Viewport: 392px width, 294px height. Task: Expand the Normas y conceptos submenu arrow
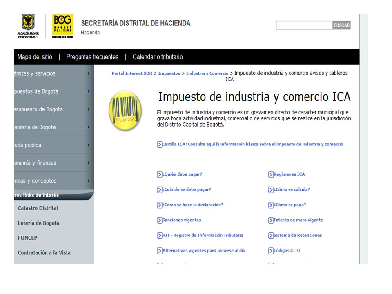89,180
